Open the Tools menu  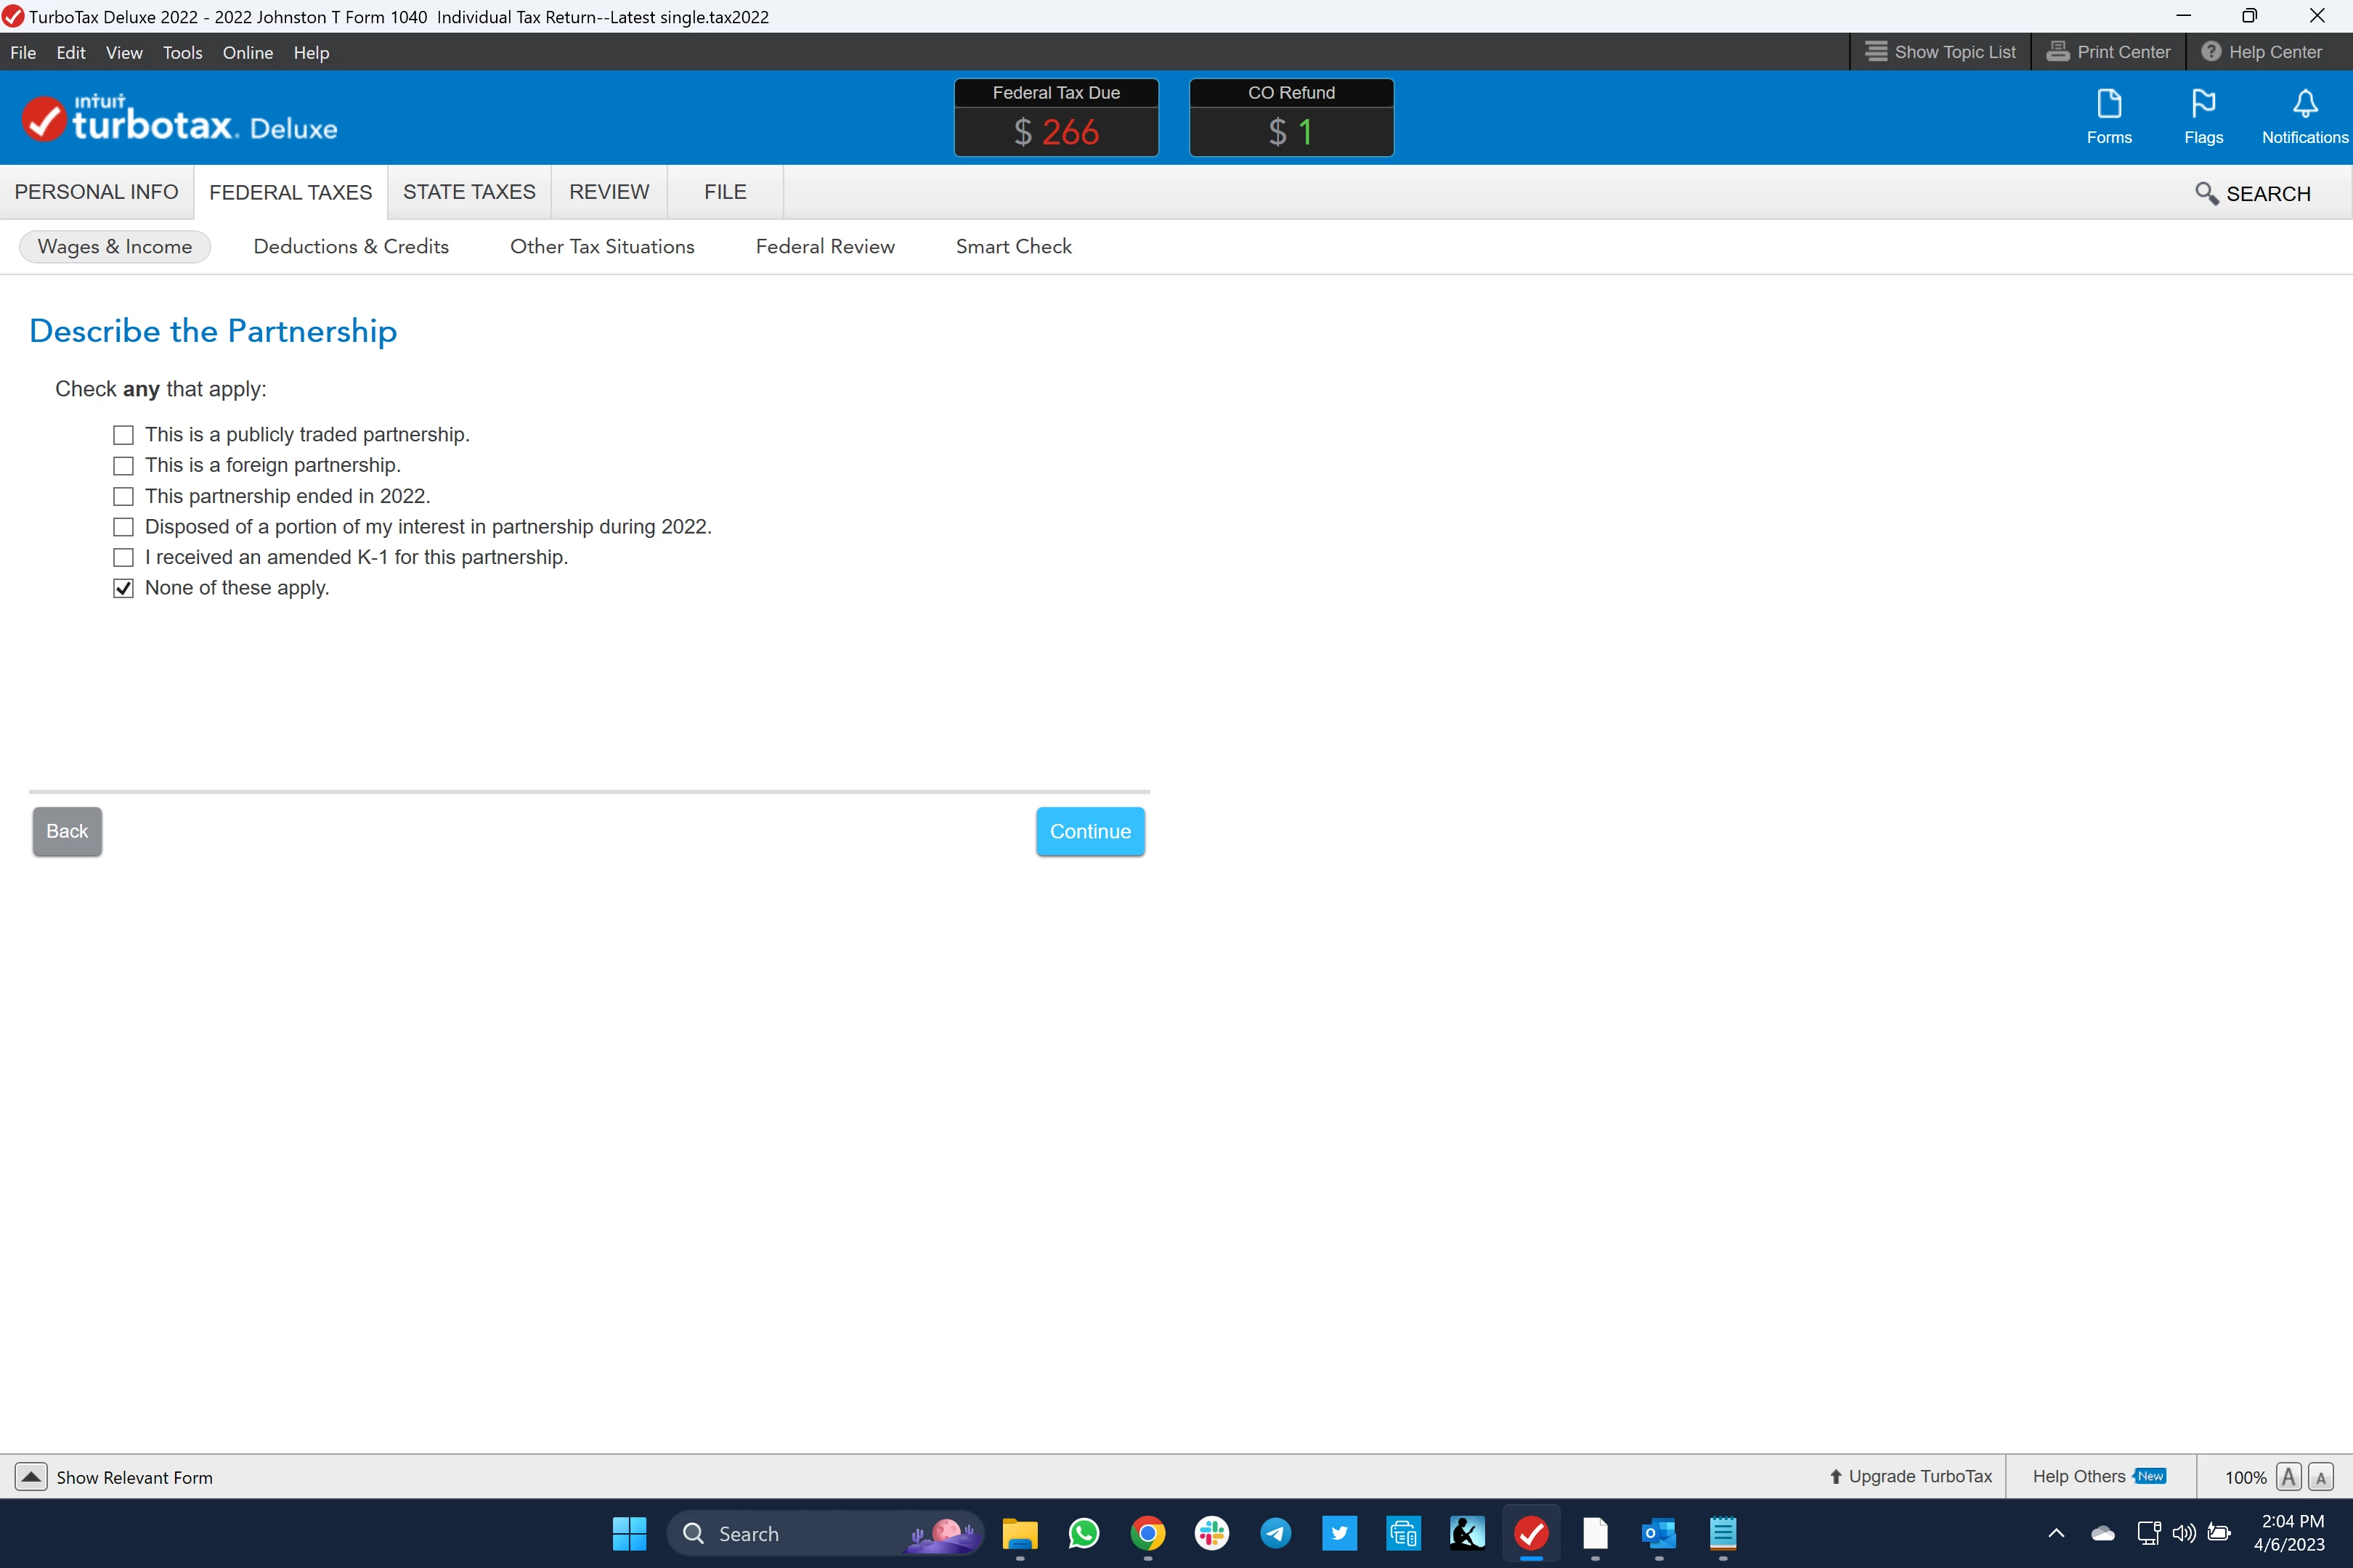[182, 53]
